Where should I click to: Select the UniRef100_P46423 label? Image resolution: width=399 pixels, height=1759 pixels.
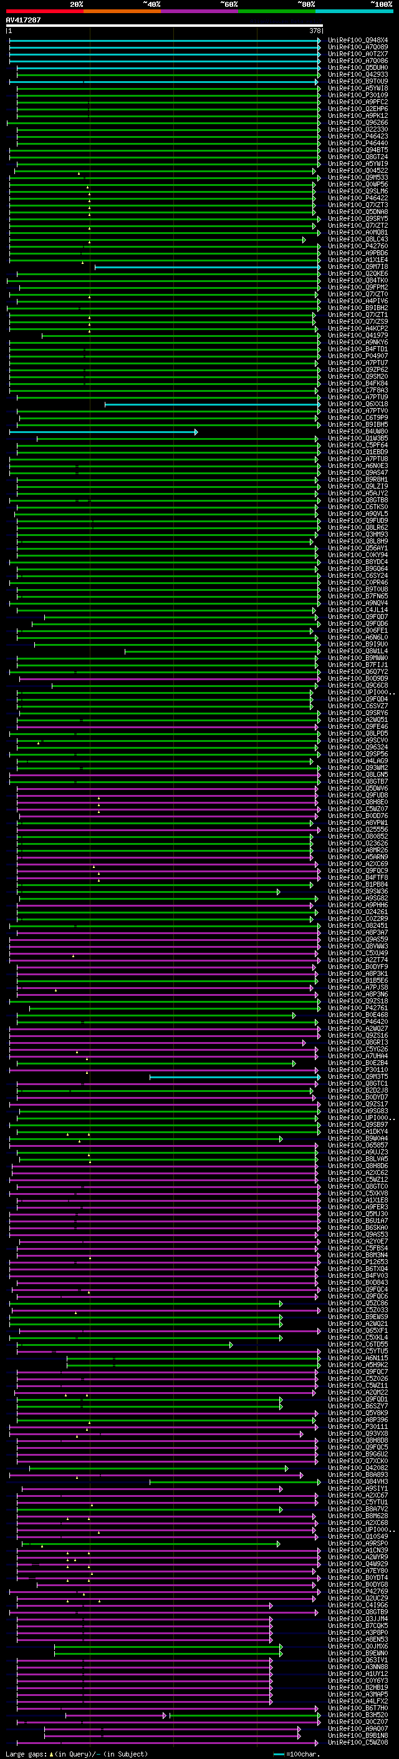(x=358, y=137)
